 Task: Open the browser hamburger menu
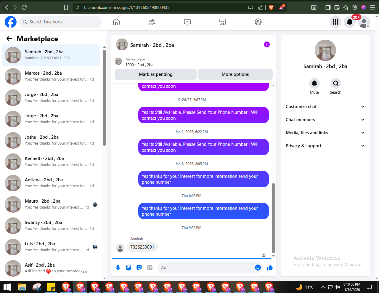[372, 7]
